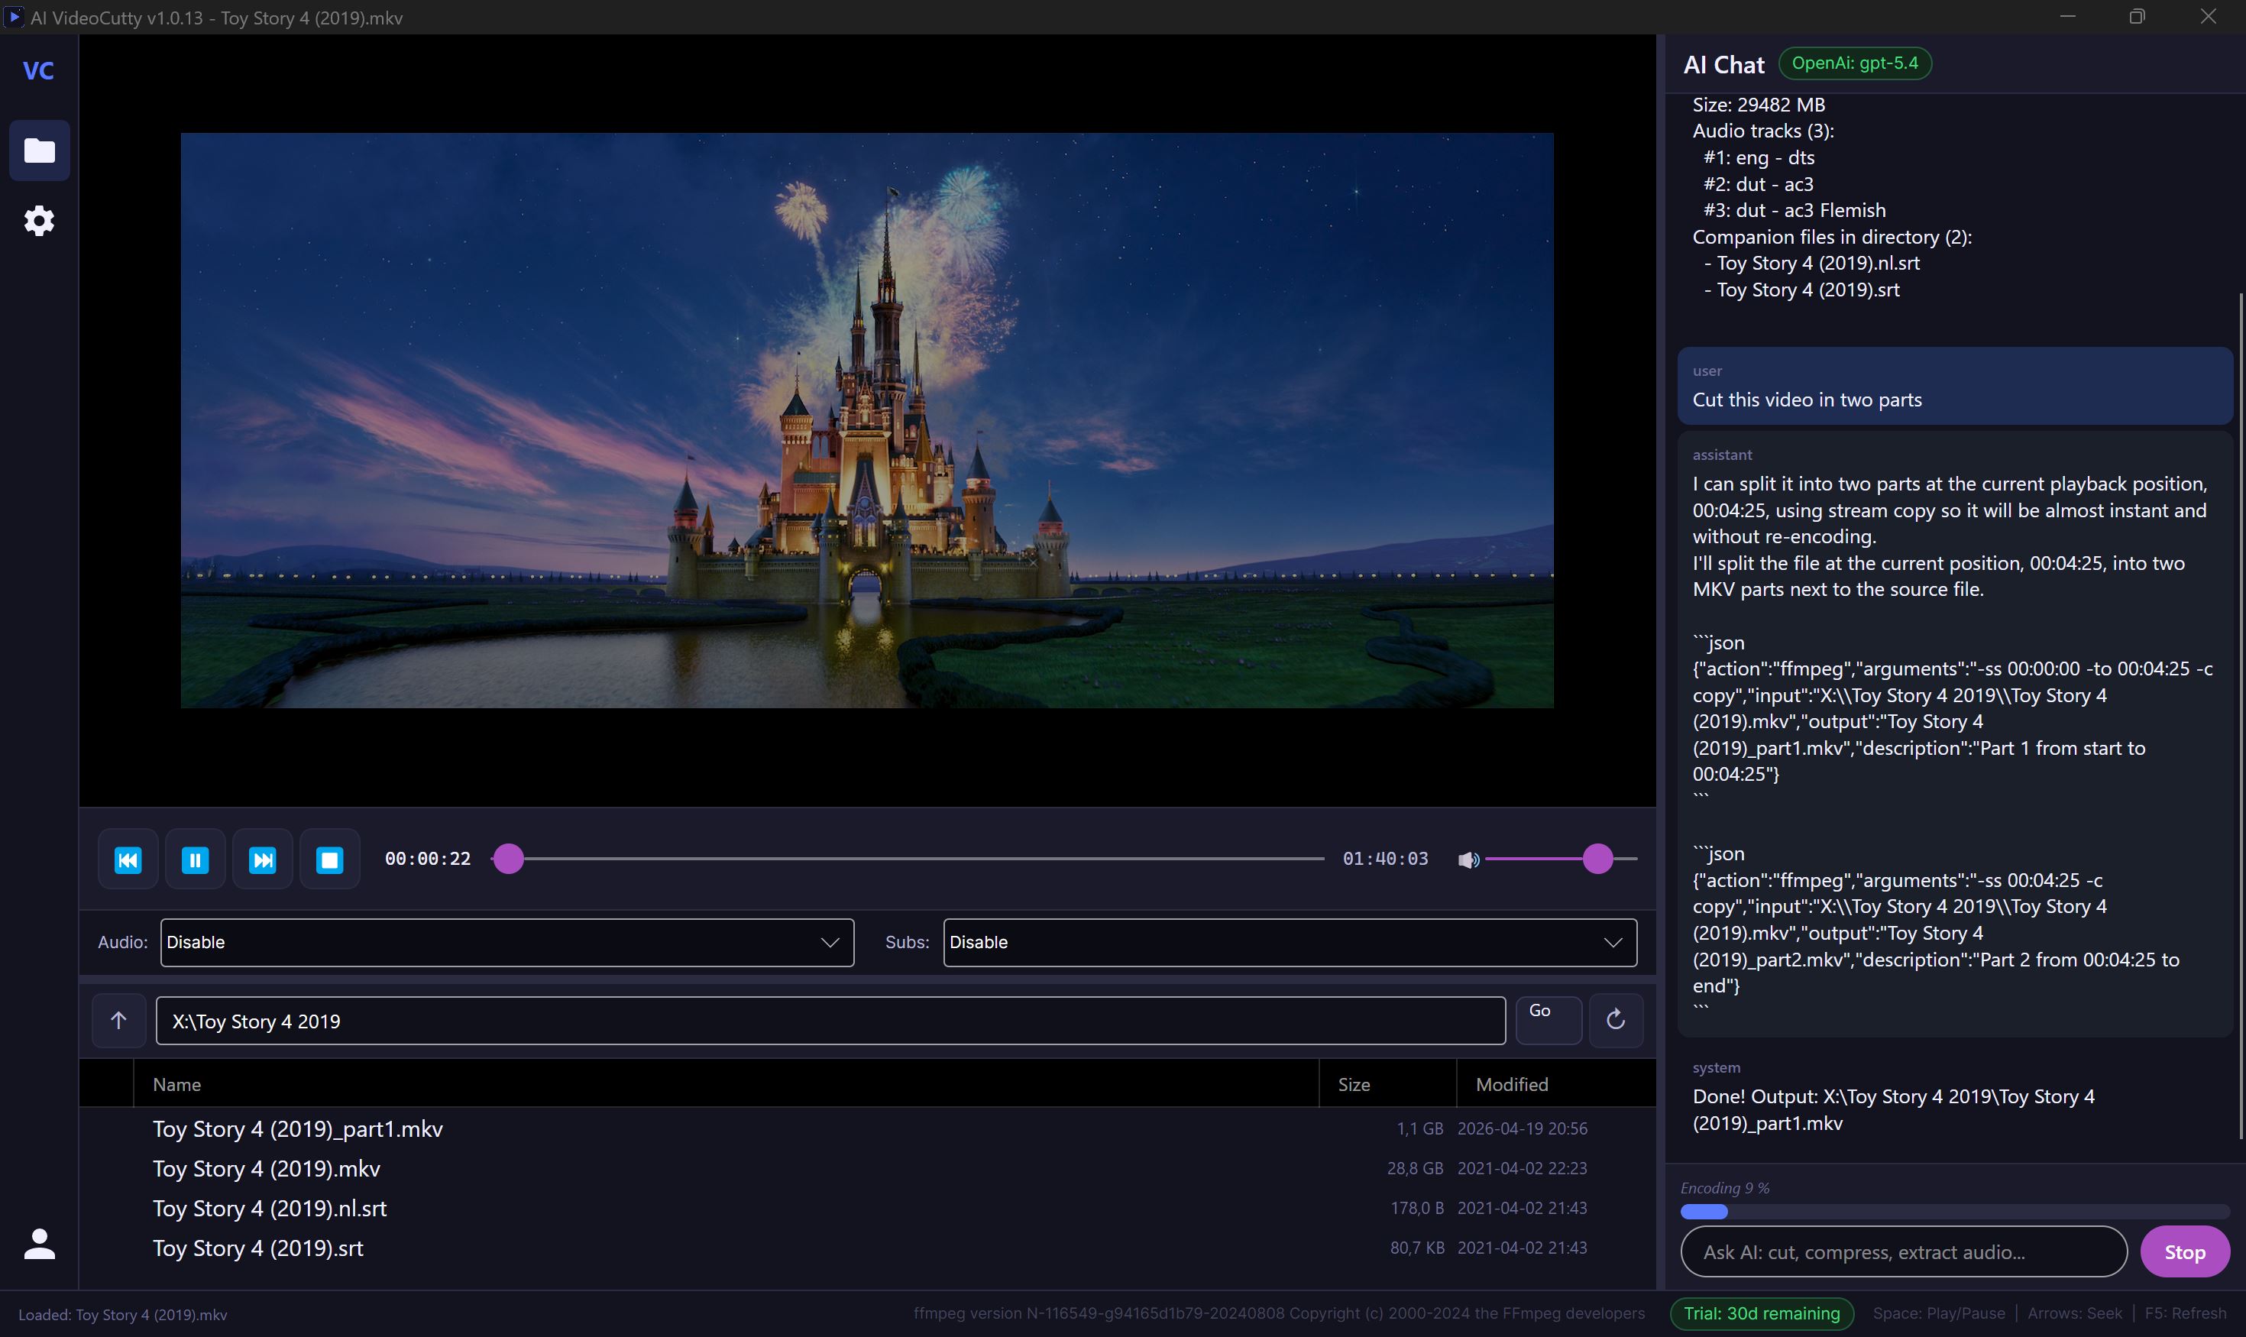Select Toy Story 4 (2019)_part1.mkv file
Viewport: 2246px width, 1337px height.
pos(297,1129)
